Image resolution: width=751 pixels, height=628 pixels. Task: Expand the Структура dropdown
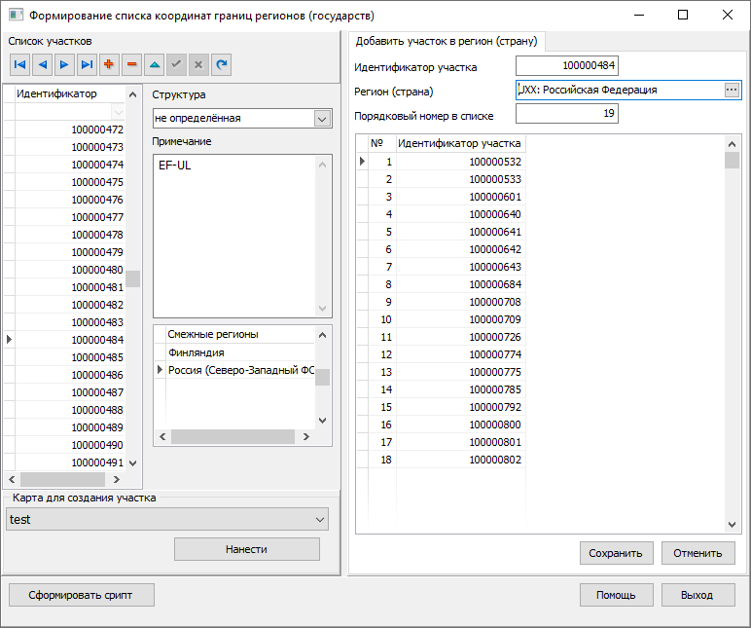coord(323,118)
